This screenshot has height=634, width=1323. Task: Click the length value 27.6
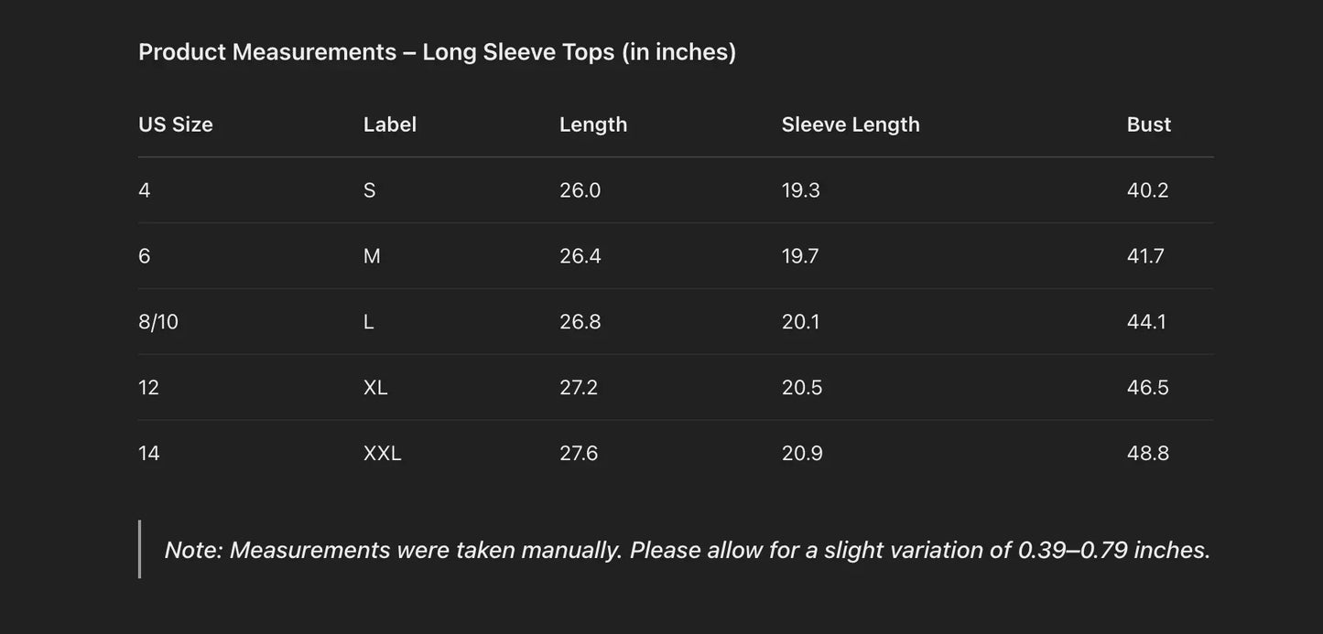(x=579, y=454)
